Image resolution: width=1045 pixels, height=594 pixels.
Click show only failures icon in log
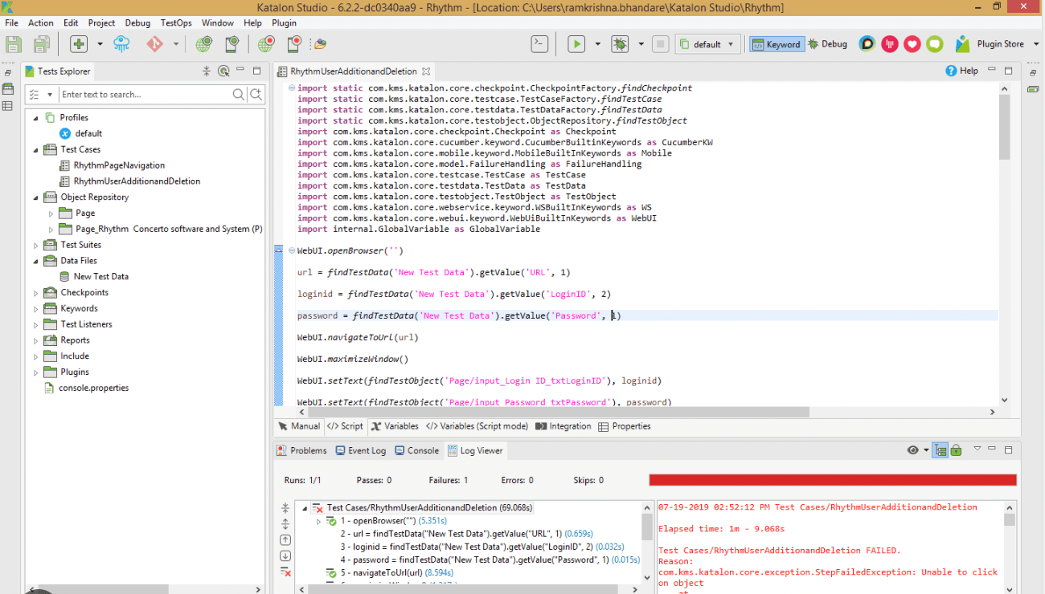click(285, 572)
